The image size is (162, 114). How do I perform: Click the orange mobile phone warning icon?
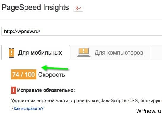pyautogui.click(x=12, y=53)
